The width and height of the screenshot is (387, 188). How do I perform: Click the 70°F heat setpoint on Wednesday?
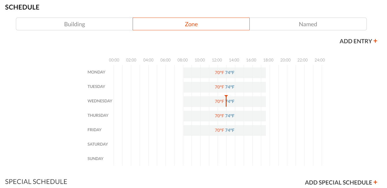point(219,101)
